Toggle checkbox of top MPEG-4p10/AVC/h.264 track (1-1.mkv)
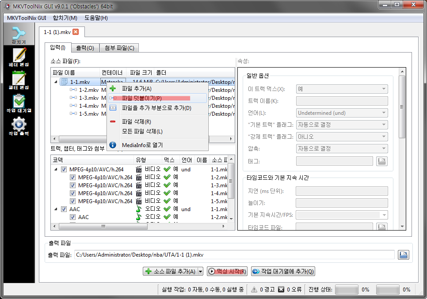427x299 pixels. pyautogui.click(x=64, y=169)
